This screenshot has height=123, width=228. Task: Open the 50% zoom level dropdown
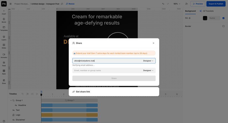coord(177,4)
